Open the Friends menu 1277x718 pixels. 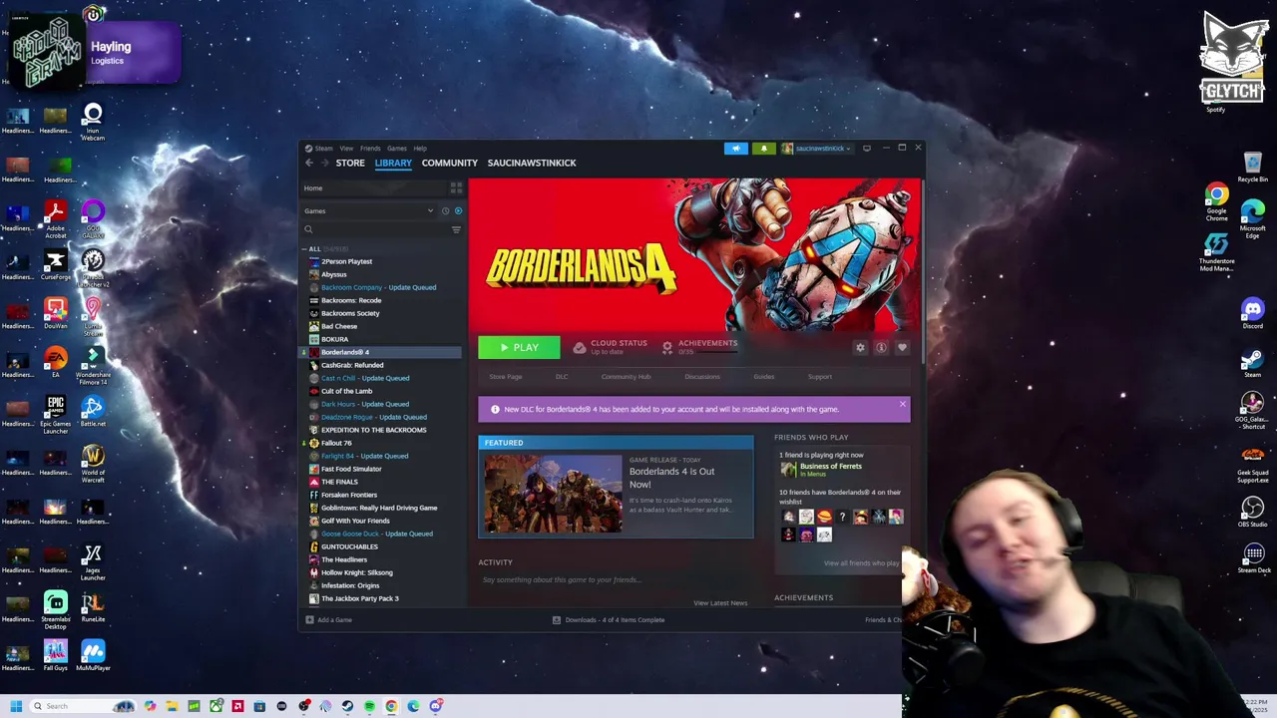[370, 149]
